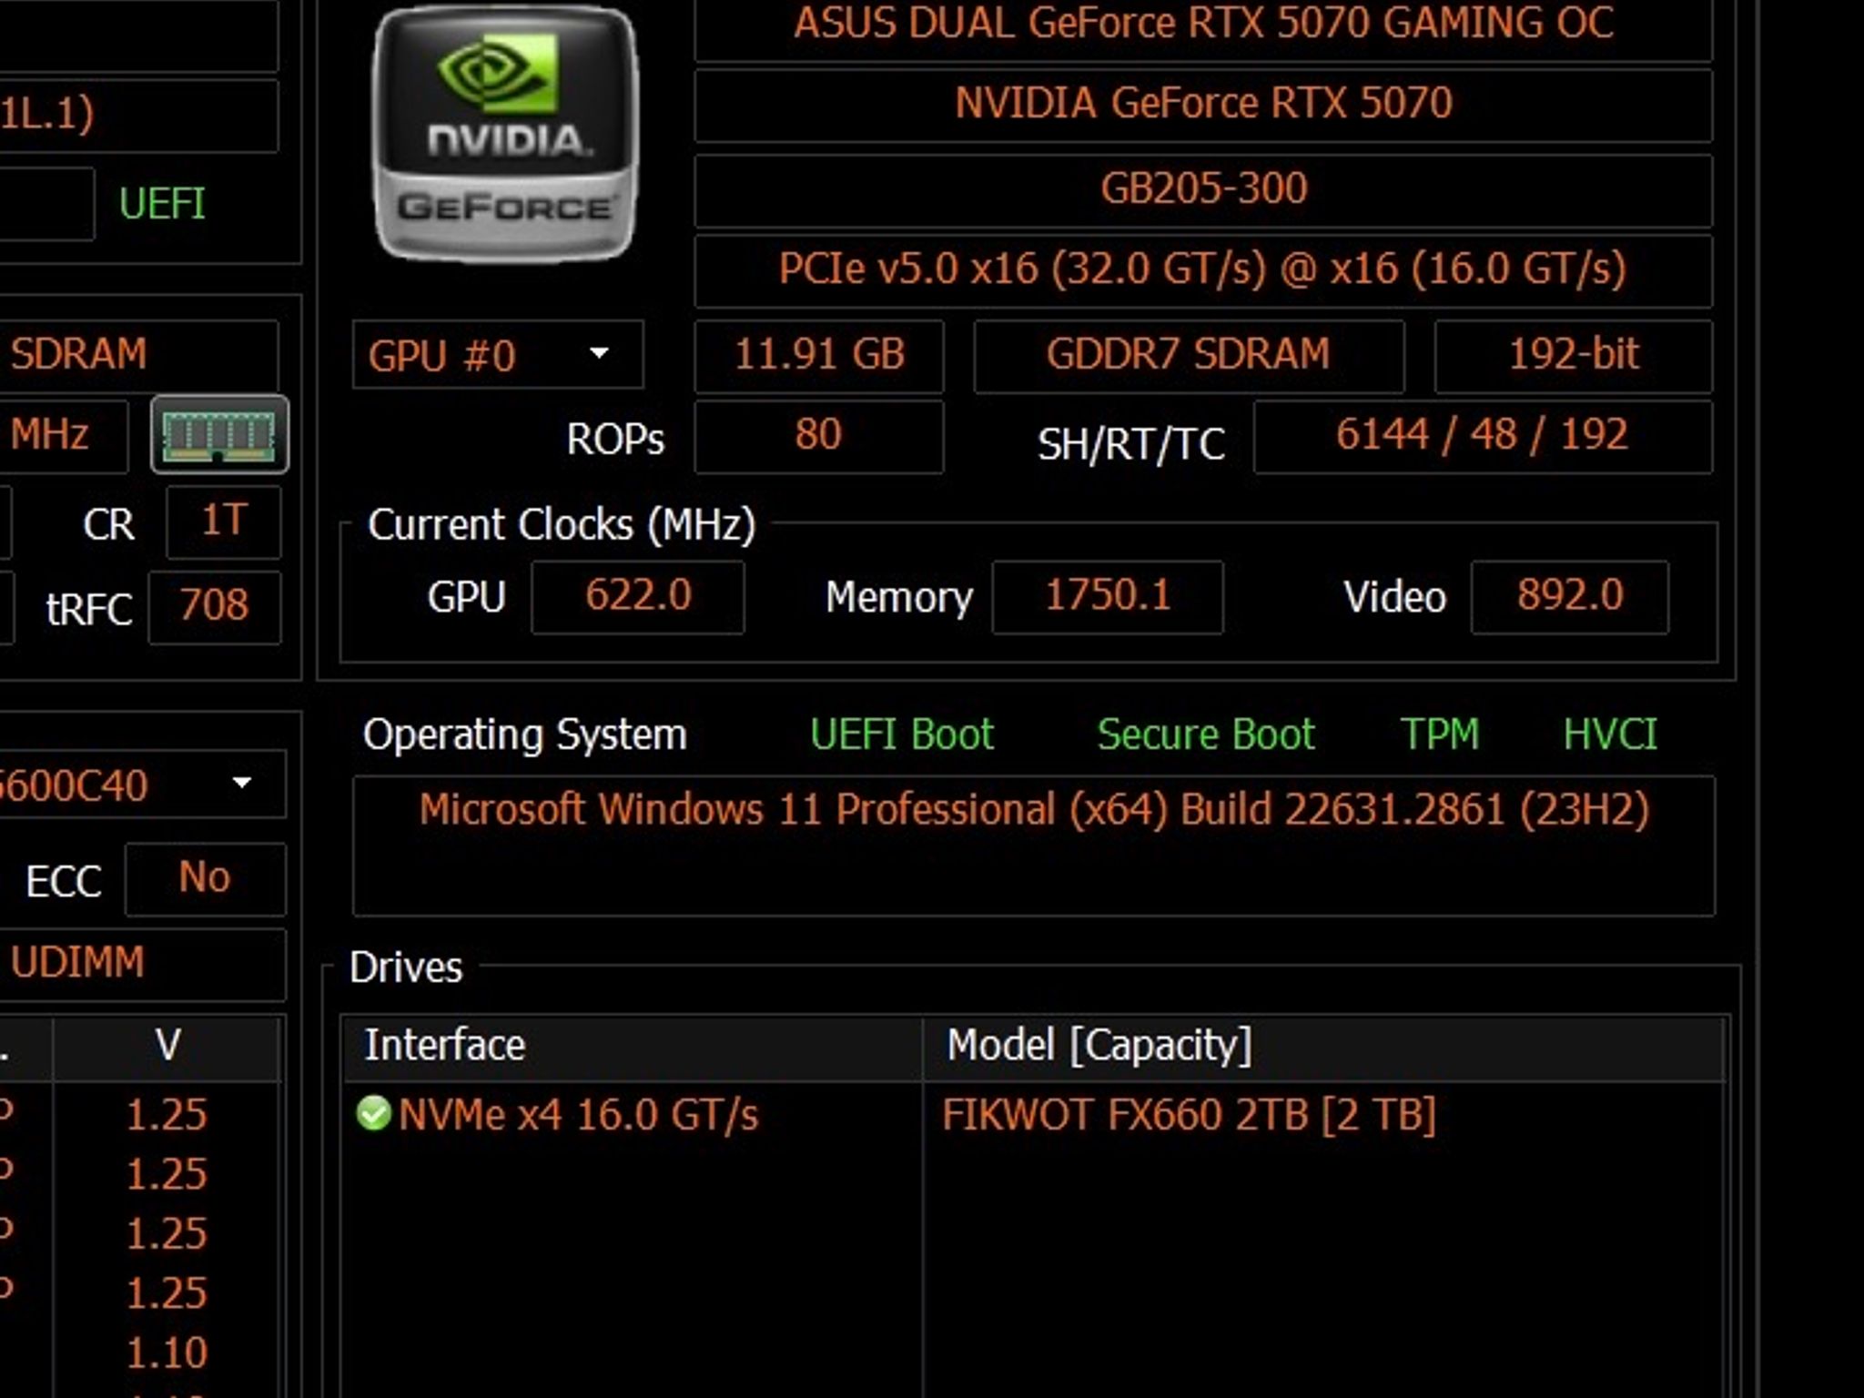Click the ROPs value 80

[819, 437]
